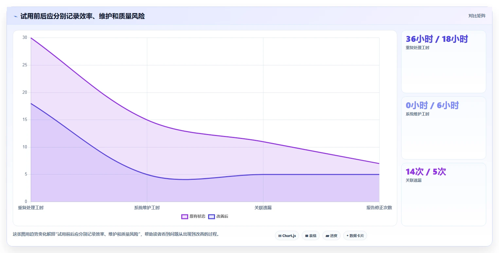499x253 pixels.
Task: Click the y-axis value 15
Action: pyautogui.click(x=25, y=120)
